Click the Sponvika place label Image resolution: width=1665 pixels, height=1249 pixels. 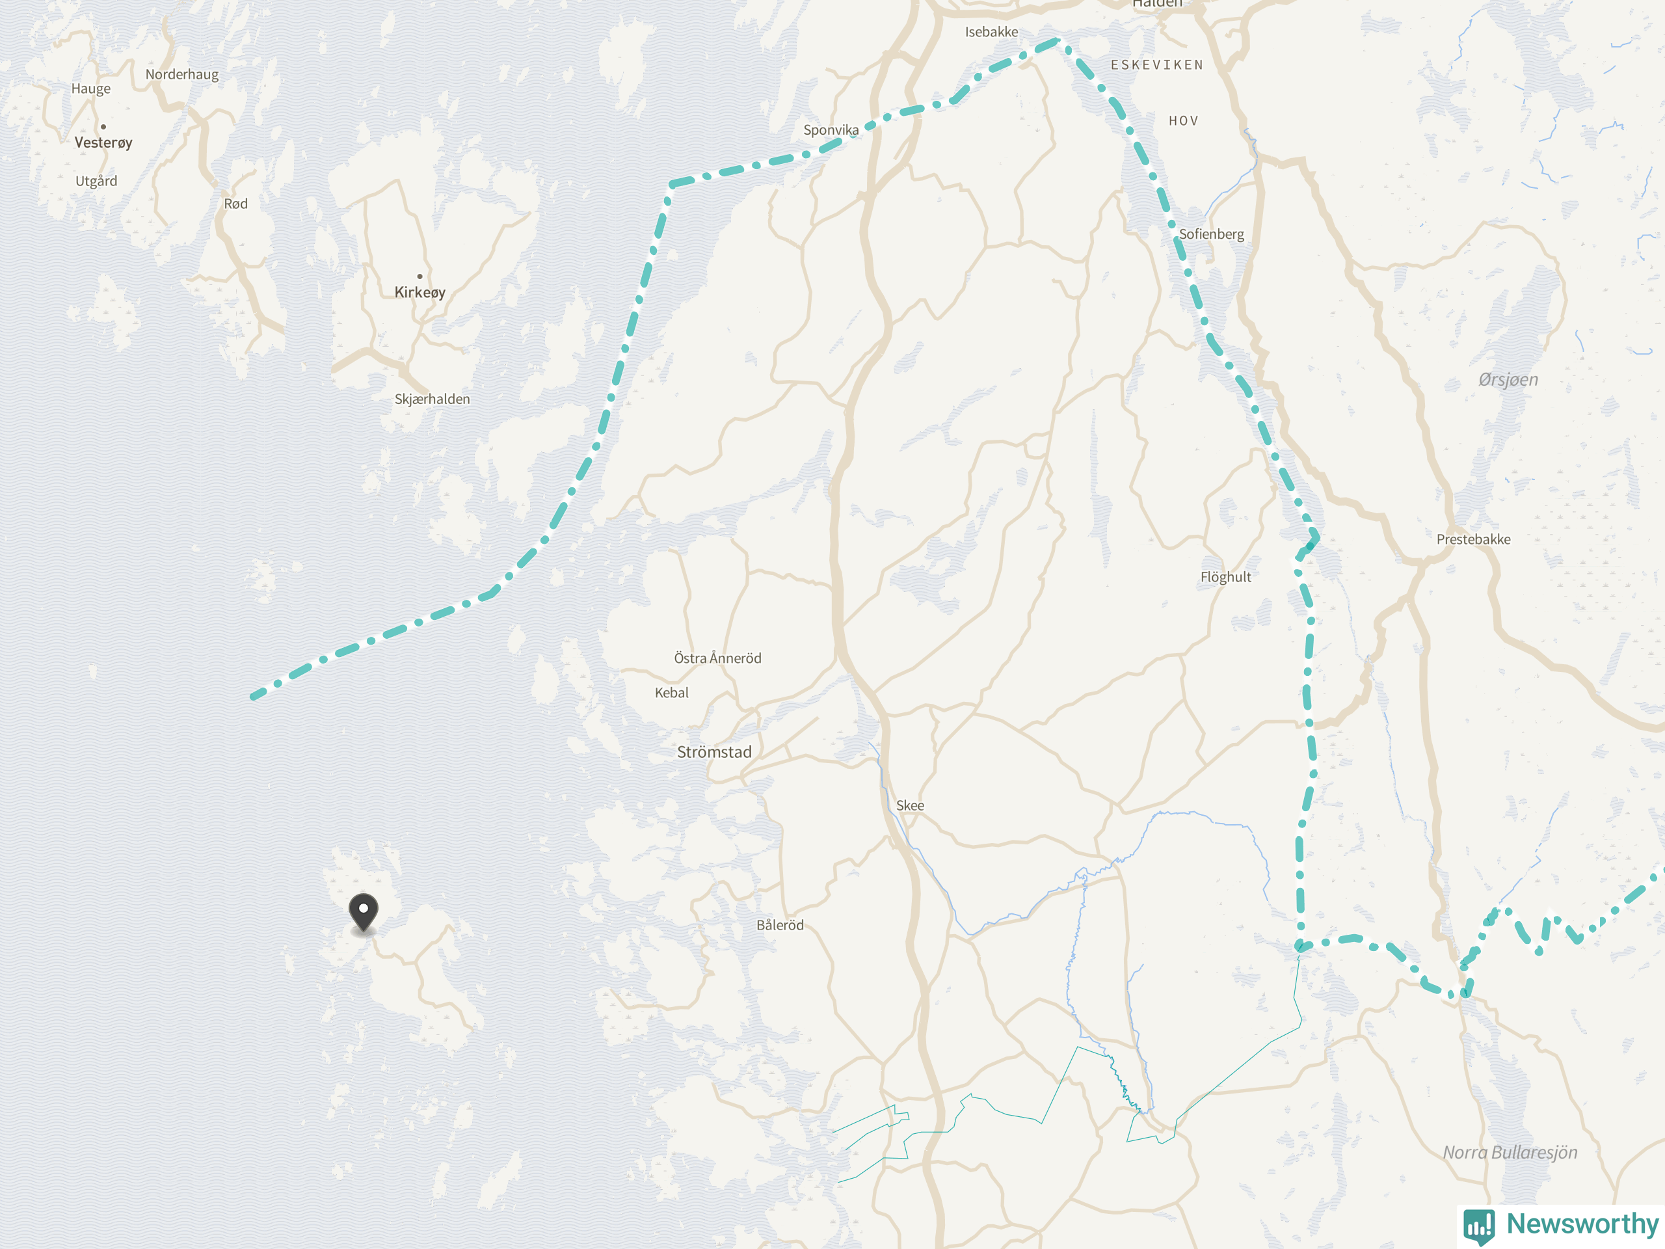tap(831, 129)
